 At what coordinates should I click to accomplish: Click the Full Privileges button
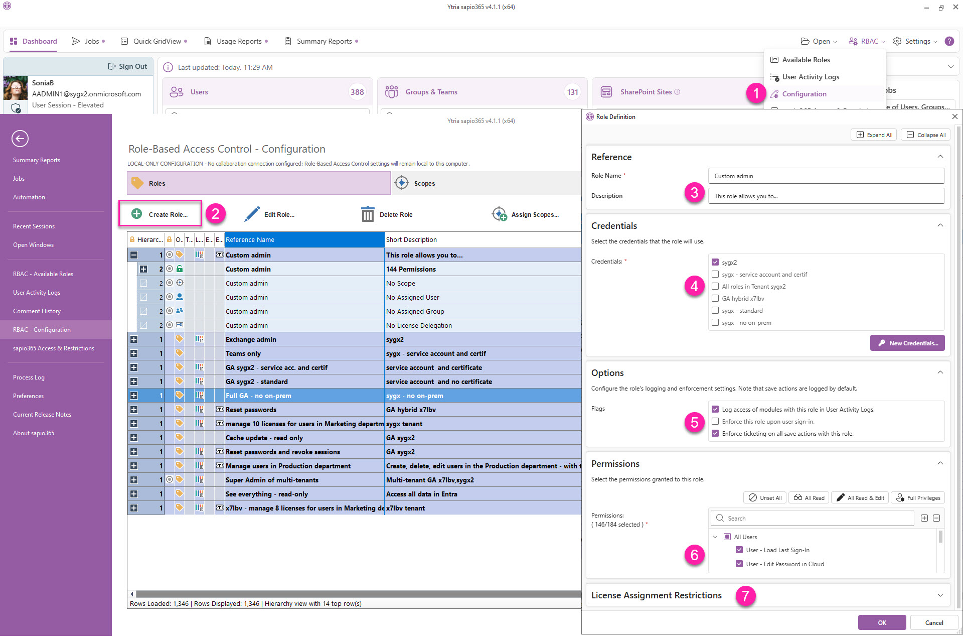tap(918, 498)
